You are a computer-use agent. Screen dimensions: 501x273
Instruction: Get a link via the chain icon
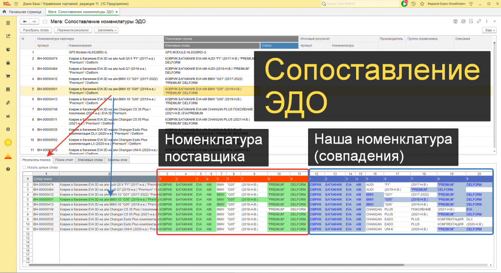click(478, 21)
